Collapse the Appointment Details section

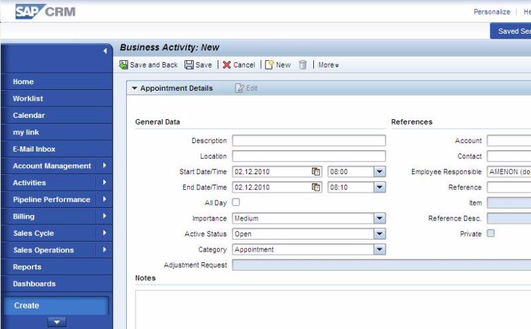(x=134, y=88)
